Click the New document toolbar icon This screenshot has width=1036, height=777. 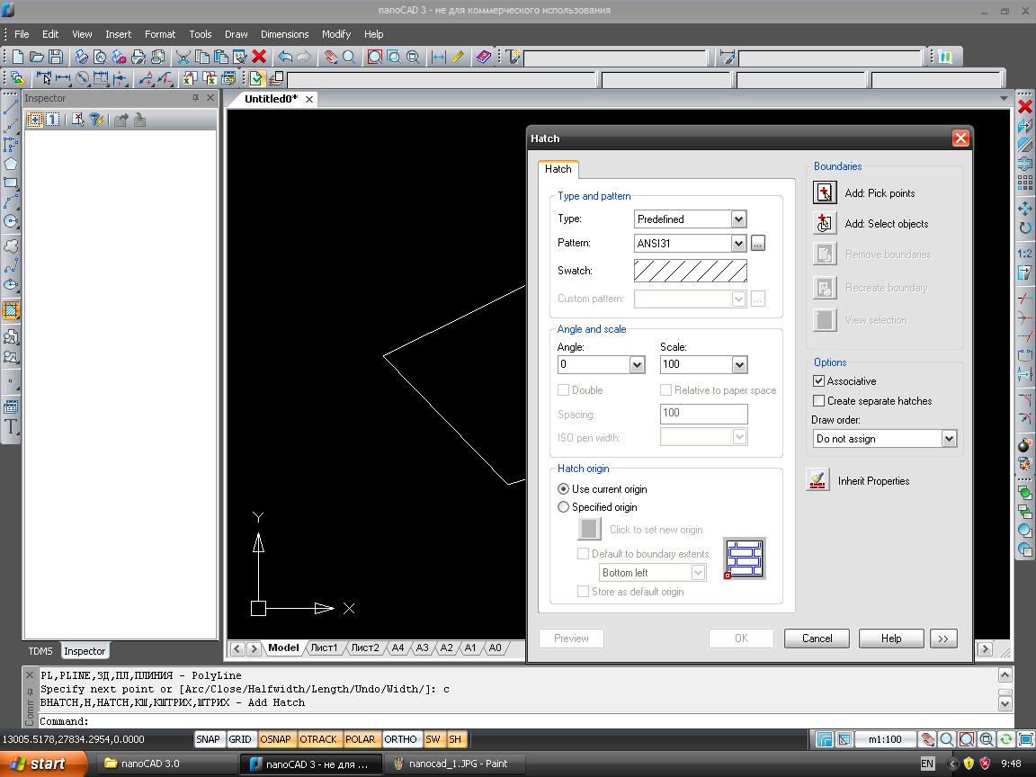pyautogui.click(x=18, y=58)
